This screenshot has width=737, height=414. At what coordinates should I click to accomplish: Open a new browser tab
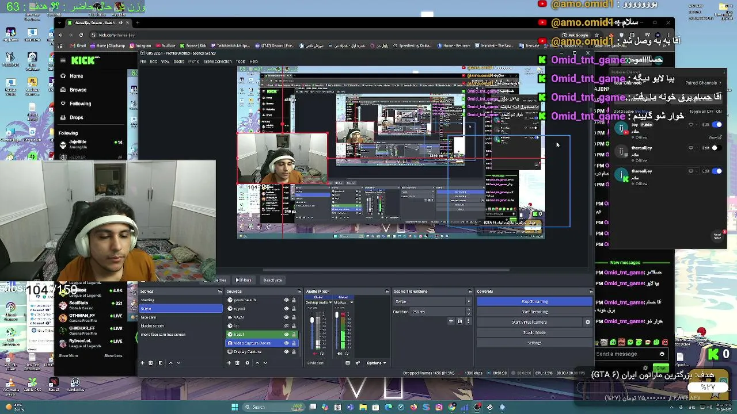click(x=136, y=23)
